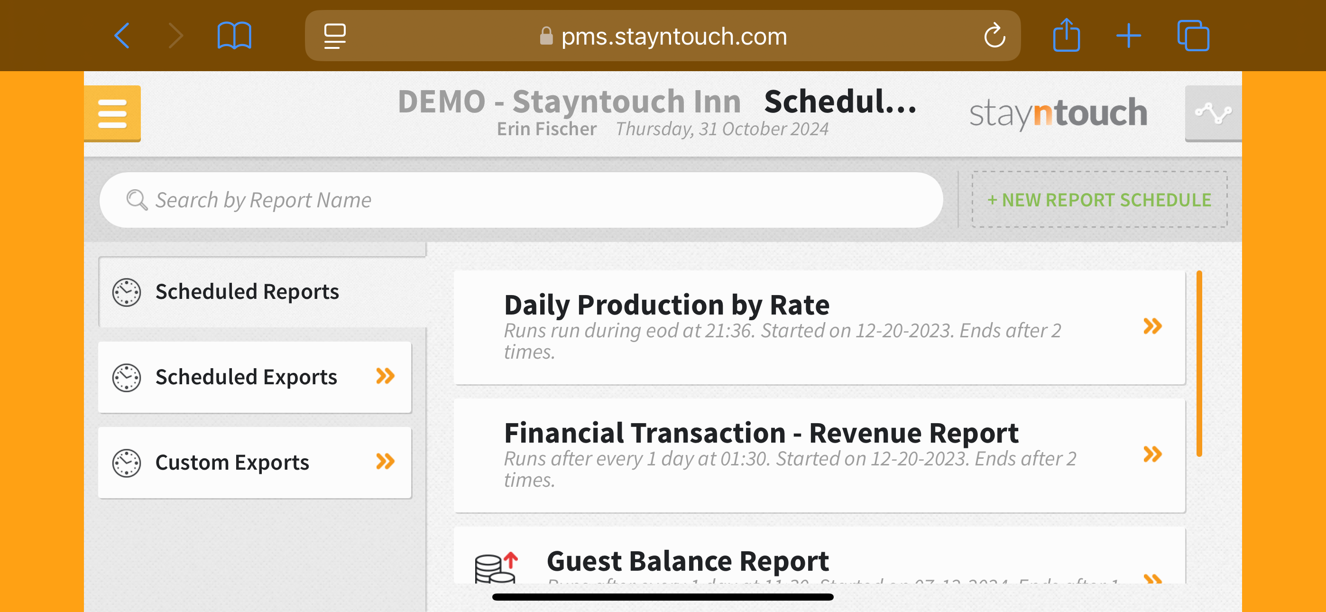
Task: Click the Guest Balance Report coins icon
Action: tap(495, 568)
